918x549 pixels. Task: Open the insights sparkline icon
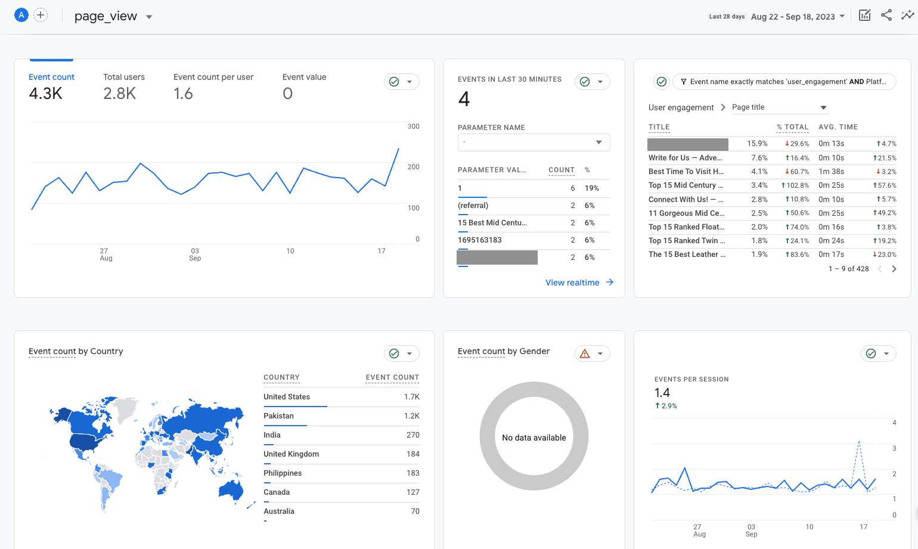click(907, 15)
